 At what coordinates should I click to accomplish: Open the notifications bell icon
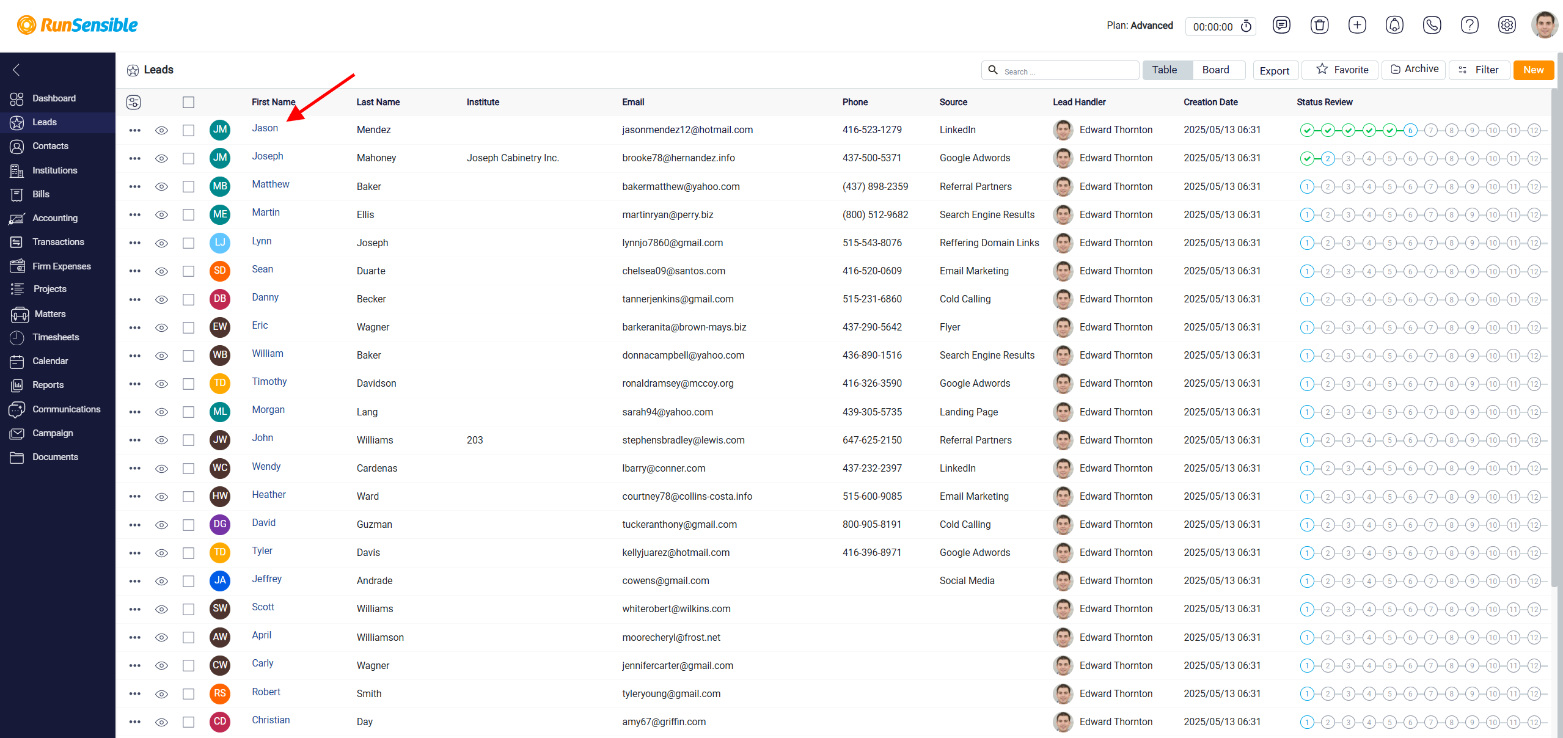pos(1394,25)
